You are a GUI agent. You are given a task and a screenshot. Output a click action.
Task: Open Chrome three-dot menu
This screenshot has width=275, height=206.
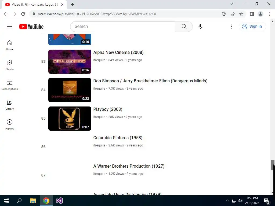(x=269, y=14)
